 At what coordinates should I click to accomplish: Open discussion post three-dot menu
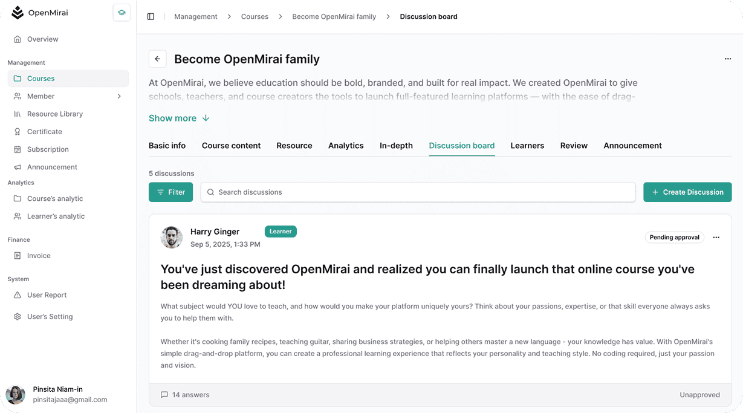click(x=716, y=238)
